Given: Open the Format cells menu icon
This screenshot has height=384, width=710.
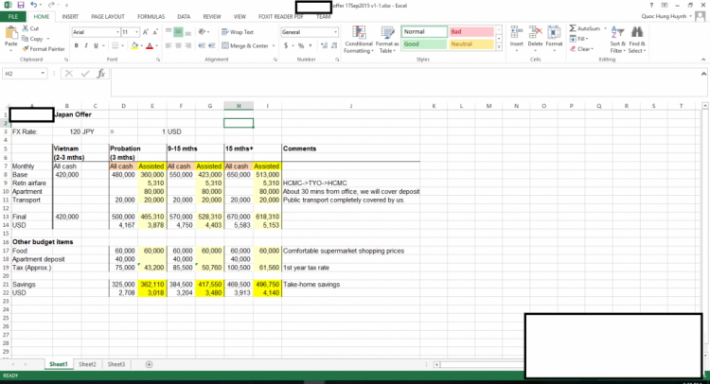Looking at the screenshot, I should (554, 33).
